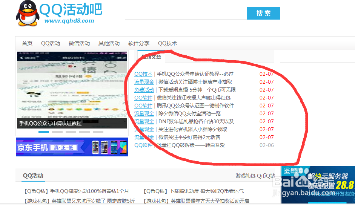Click the Q币Q钻 section link
The width and height of the screenshot is (355, 205).
(x=266, y=176)
